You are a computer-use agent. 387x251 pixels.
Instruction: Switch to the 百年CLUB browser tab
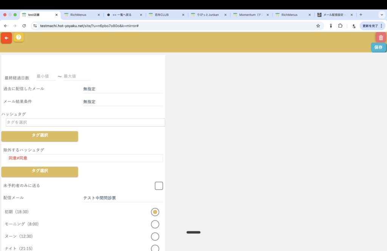(164, 15)
